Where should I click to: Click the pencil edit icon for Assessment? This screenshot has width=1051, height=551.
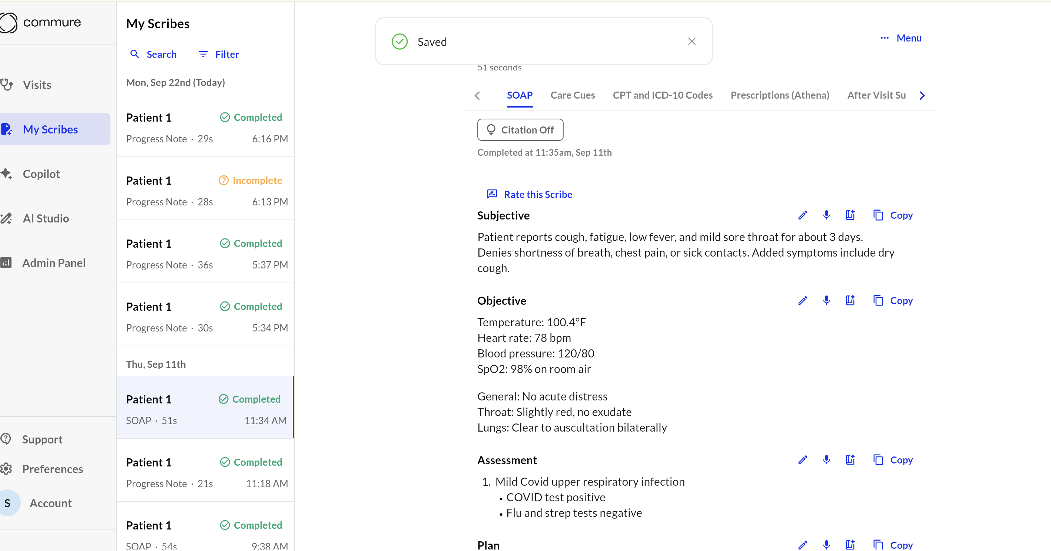(x=803, y=460)
